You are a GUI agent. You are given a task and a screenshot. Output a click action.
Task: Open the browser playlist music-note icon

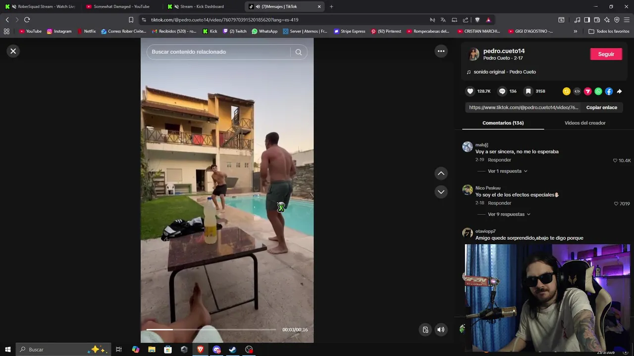pos(577,20)
